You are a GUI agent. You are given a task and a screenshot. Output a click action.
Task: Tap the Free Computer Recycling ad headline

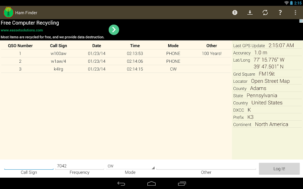tap(30, 23)
